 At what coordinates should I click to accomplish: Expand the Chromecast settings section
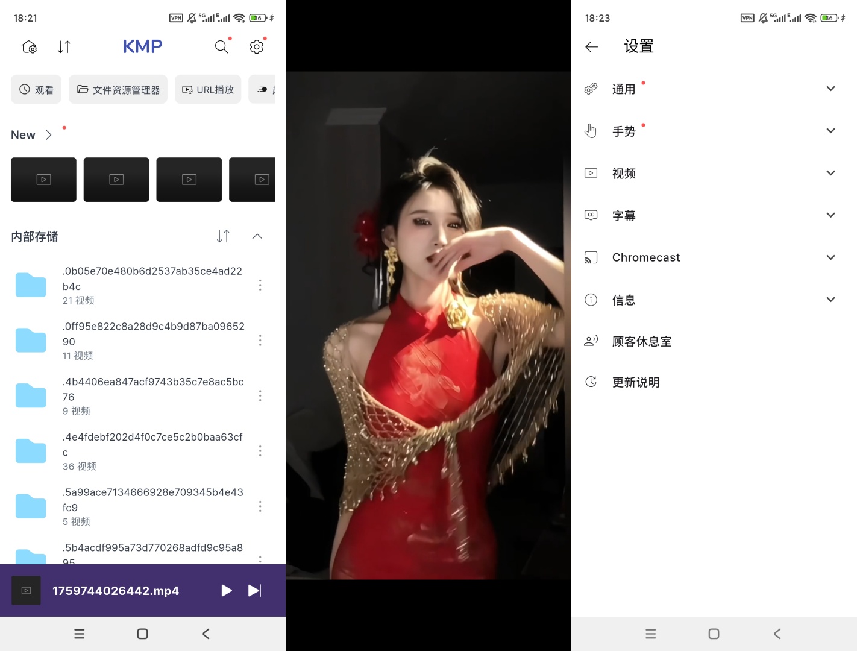(x=830, y=257)
